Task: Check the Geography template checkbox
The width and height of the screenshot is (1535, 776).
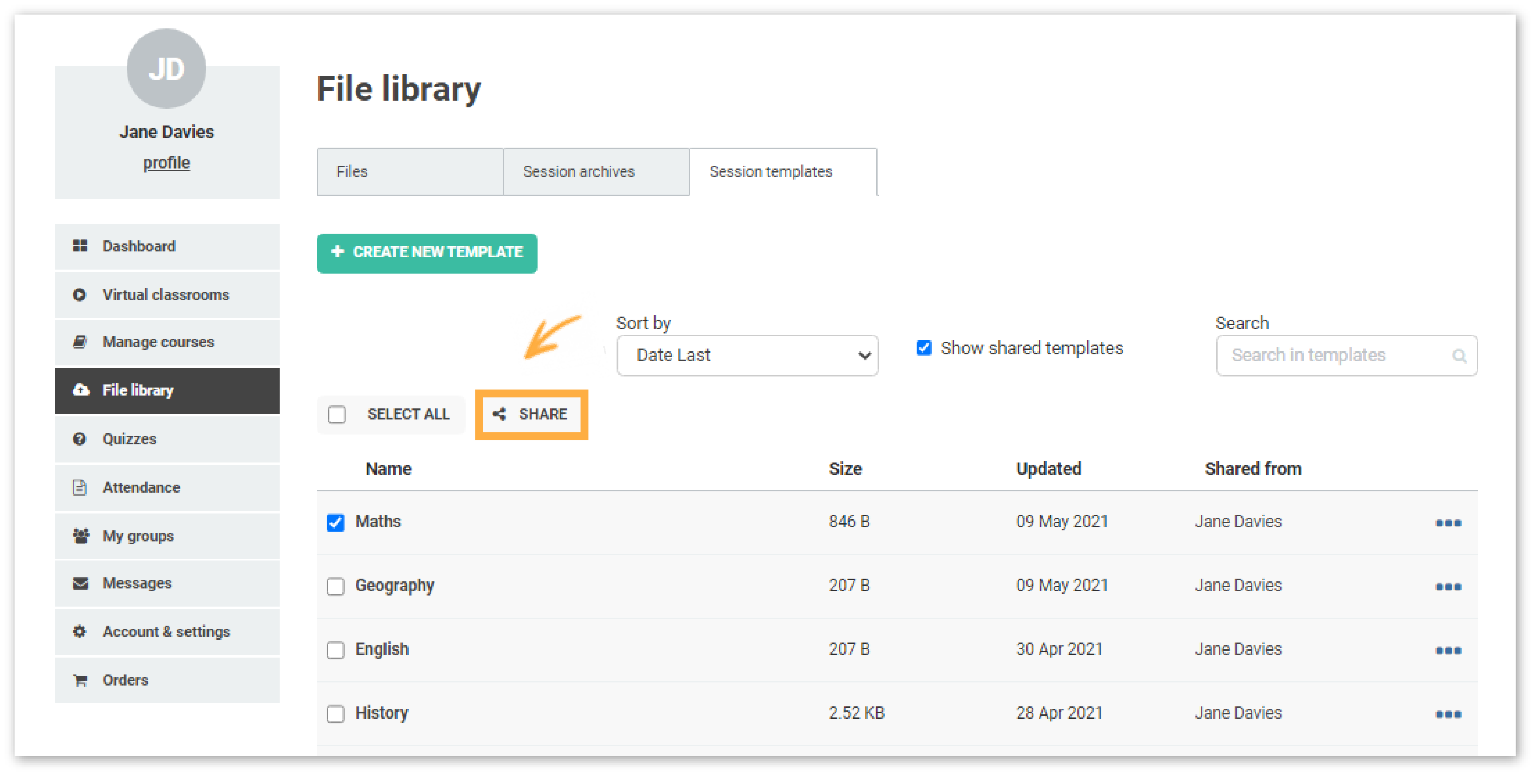Action: pyautogui.click(x=336, y=586)
